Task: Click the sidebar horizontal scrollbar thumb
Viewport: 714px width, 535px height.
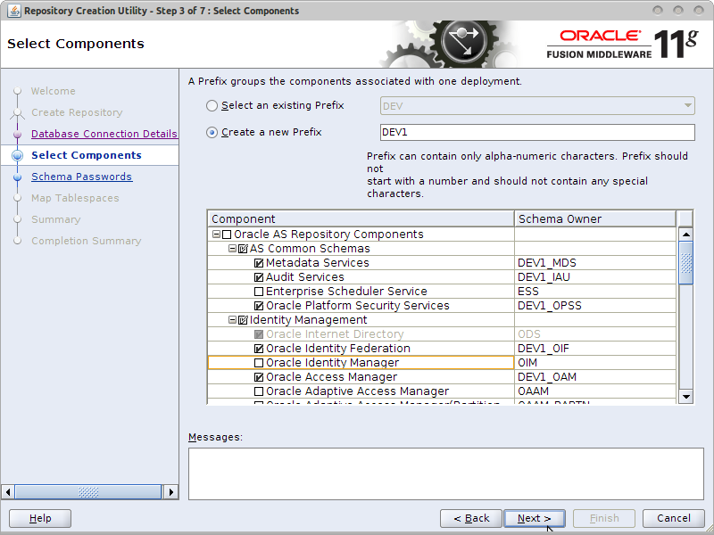Action: pos(88,492)
